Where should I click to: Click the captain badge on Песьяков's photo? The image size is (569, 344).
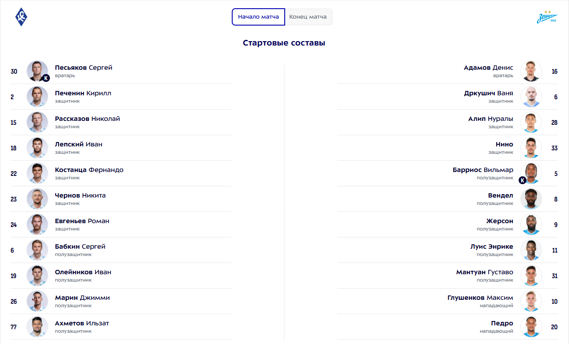46,78
